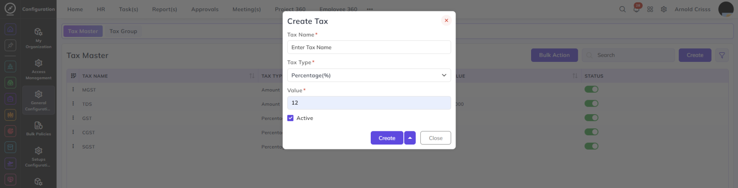Toggle status switch for CGST

[x=591, y=132]
